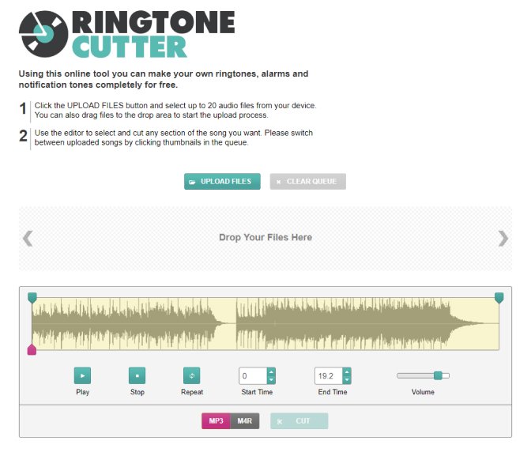
Task: Decrease End Time with down arrow
Action: click(347, 380)
